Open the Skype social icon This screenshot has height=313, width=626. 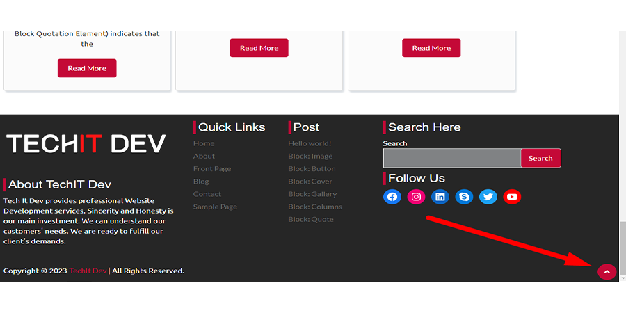464,197
